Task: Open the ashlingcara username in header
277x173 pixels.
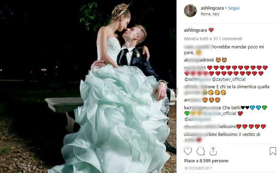Action: (x=212, y=8)
